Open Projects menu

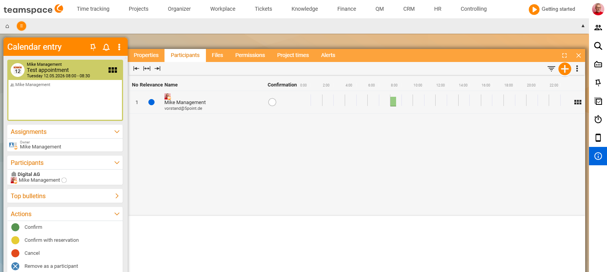click(x=138, y=9)
